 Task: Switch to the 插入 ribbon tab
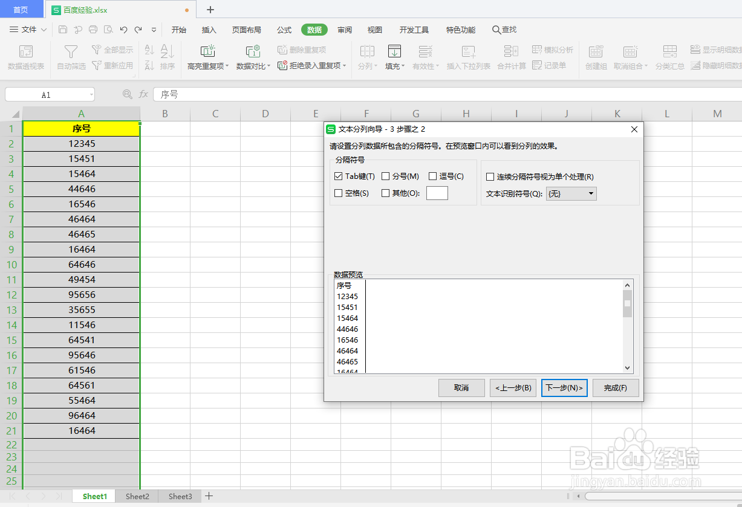(209, 30)
